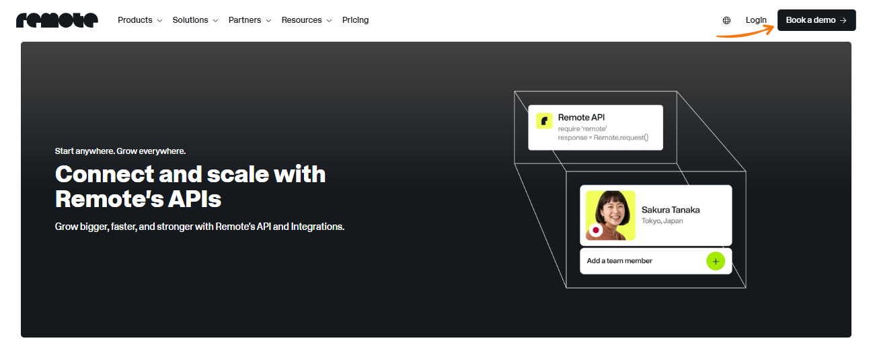Click 'Start anywhere. Grow everywhere.' tagline

tap(120, 151)
